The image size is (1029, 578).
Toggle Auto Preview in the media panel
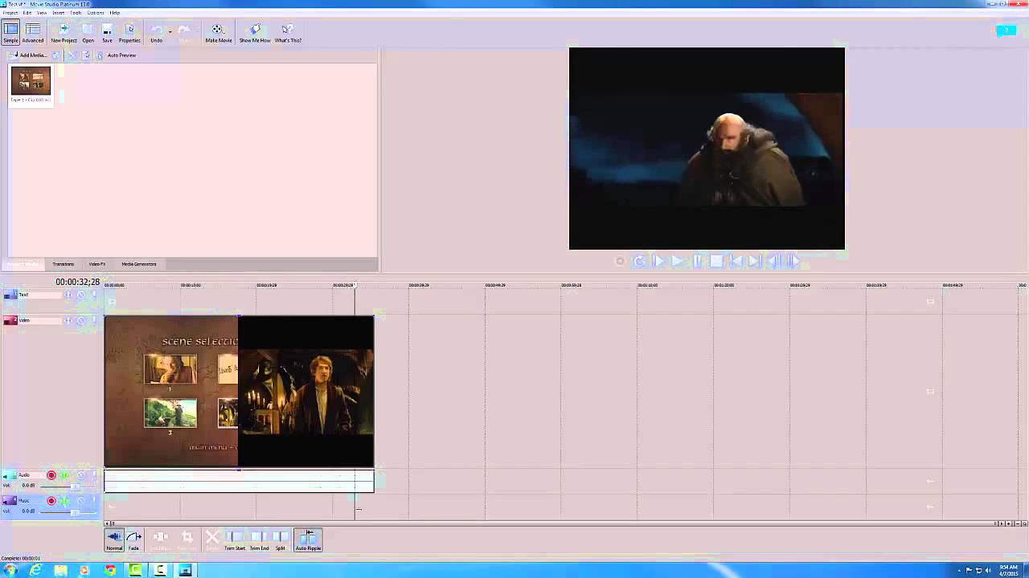tap(117, 55)
